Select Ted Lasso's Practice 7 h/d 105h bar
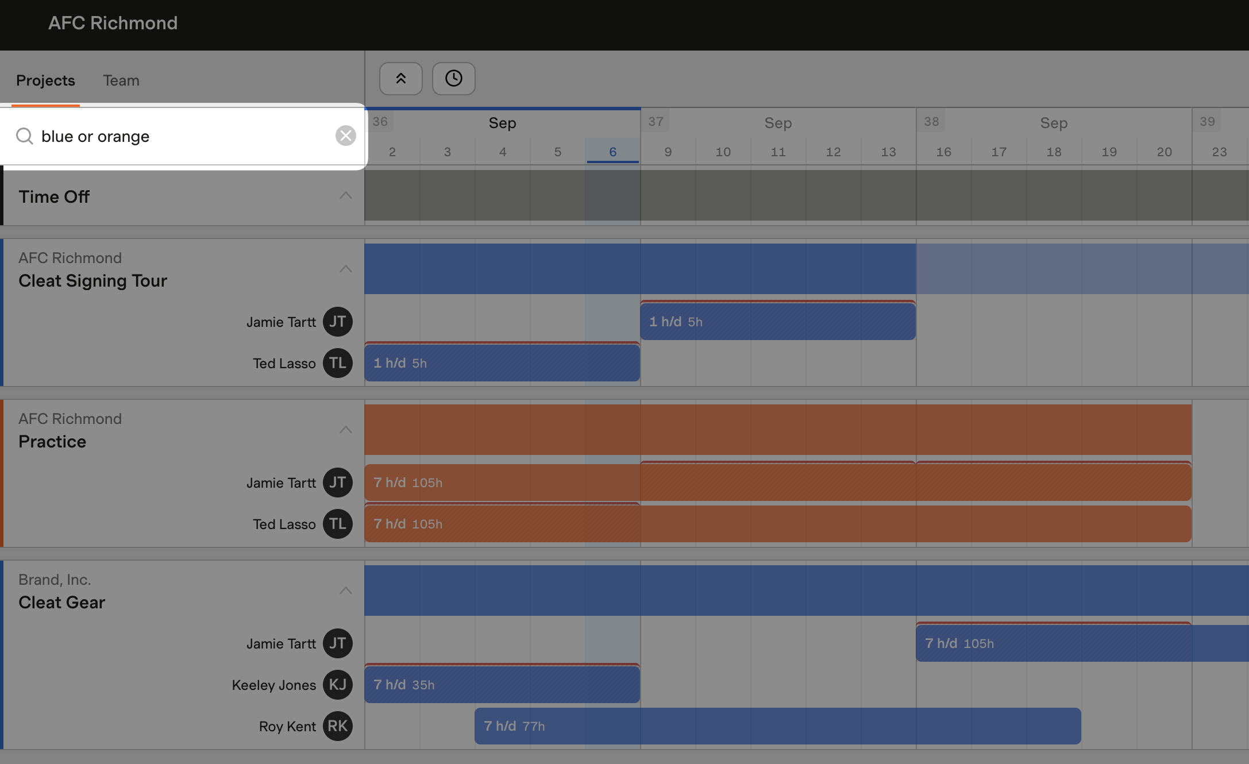The image size is (1249, 764). coord(778,524)
